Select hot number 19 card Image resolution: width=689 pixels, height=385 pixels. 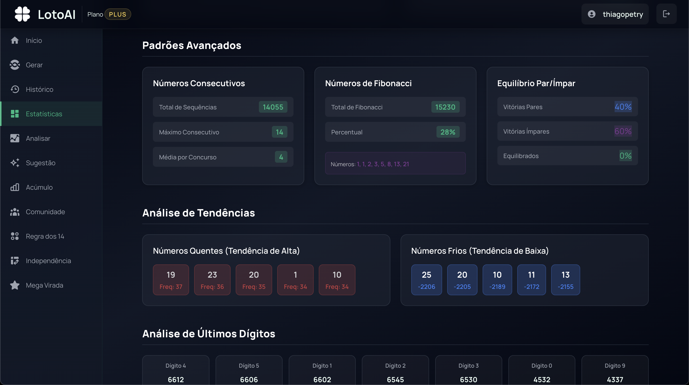click(171, 280)
